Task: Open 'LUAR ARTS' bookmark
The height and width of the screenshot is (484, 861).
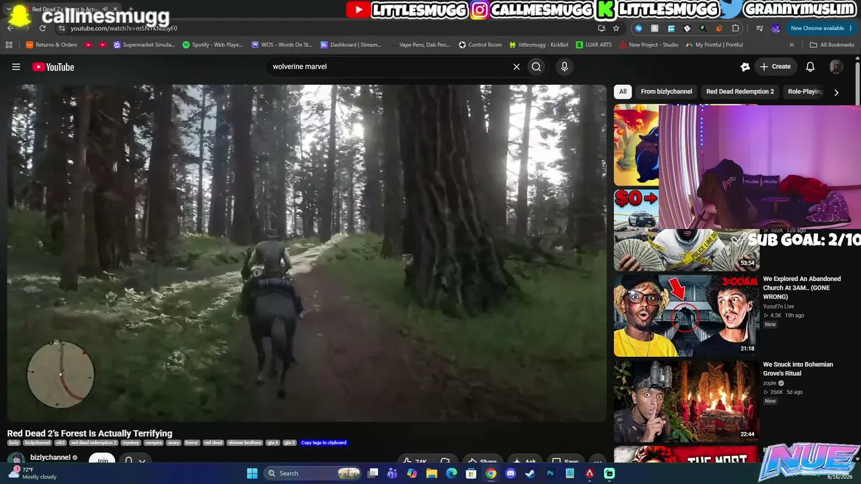Action: (594, 45)
